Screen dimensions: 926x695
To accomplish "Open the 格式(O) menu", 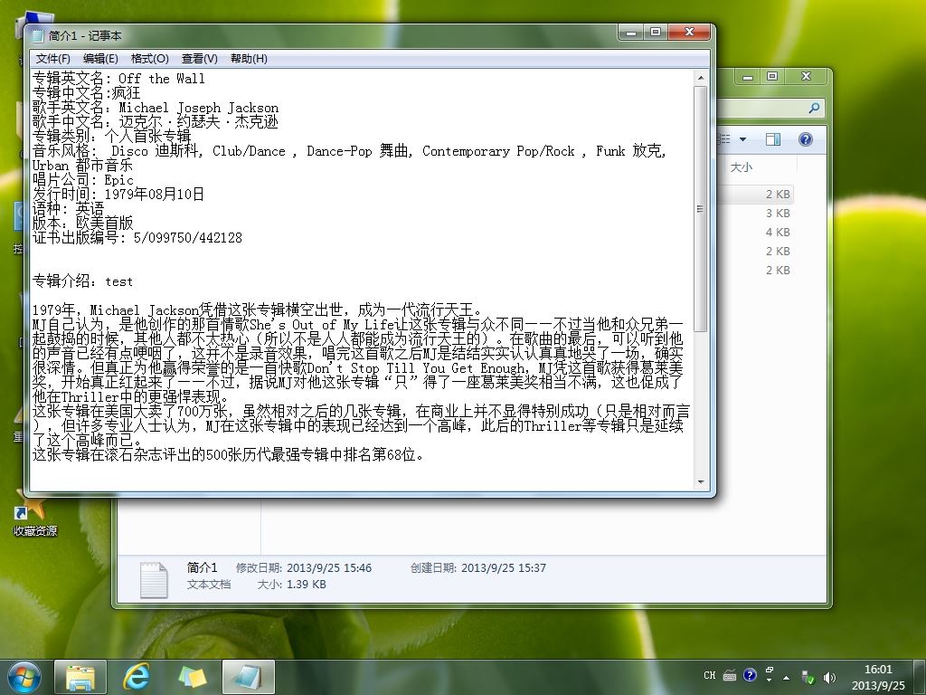I will [149, 59].
